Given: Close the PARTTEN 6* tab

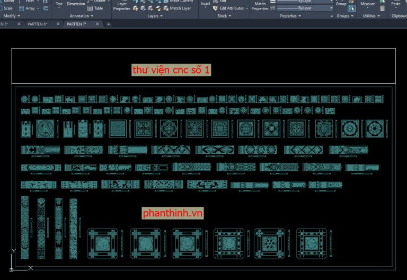Looking at the screenshot, I should (58, 24).
